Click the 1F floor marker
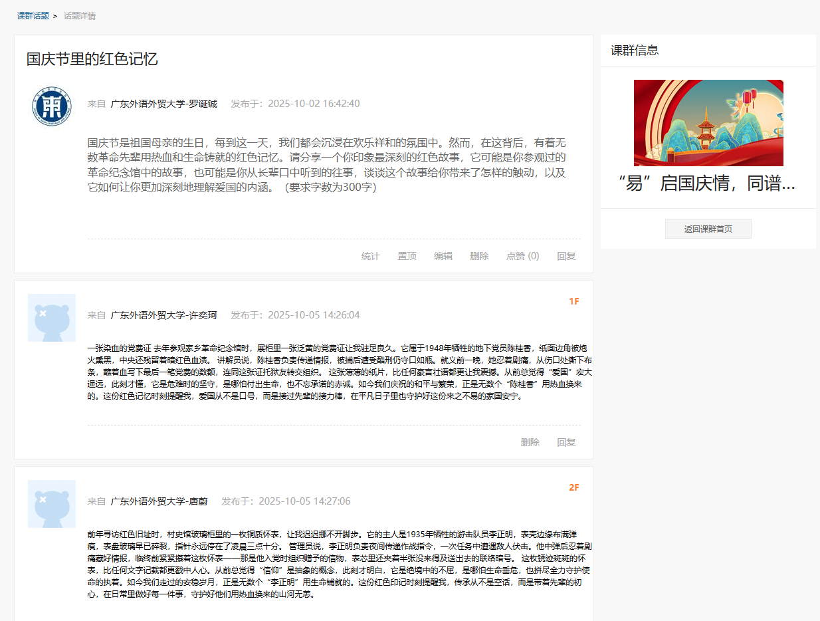This screenshot has width=820, height=621. [x=573, y=301]
